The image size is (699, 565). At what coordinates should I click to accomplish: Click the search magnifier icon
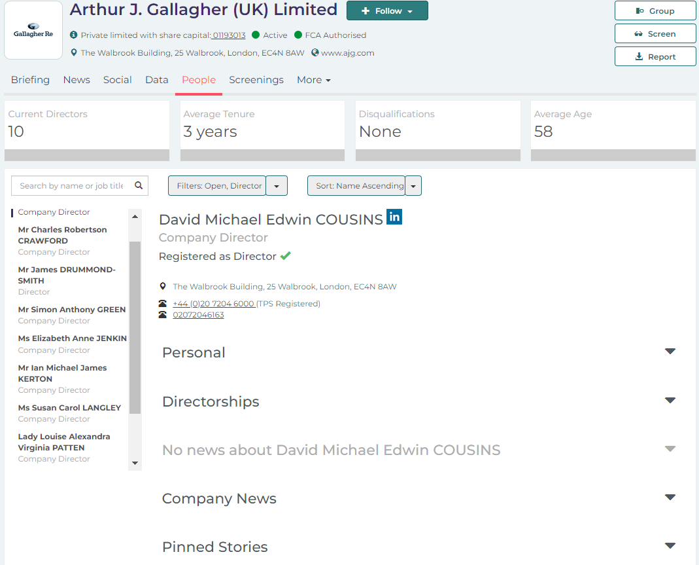pos(139,185)
